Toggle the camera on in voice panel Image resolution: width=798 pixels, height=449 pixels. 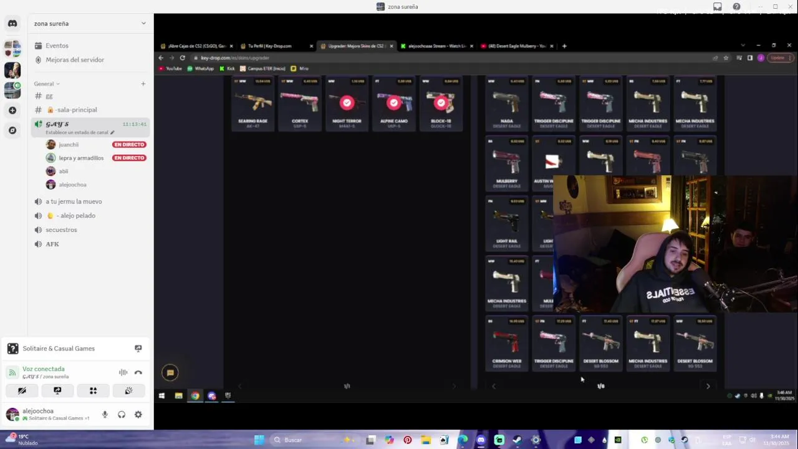pos(22,391)
